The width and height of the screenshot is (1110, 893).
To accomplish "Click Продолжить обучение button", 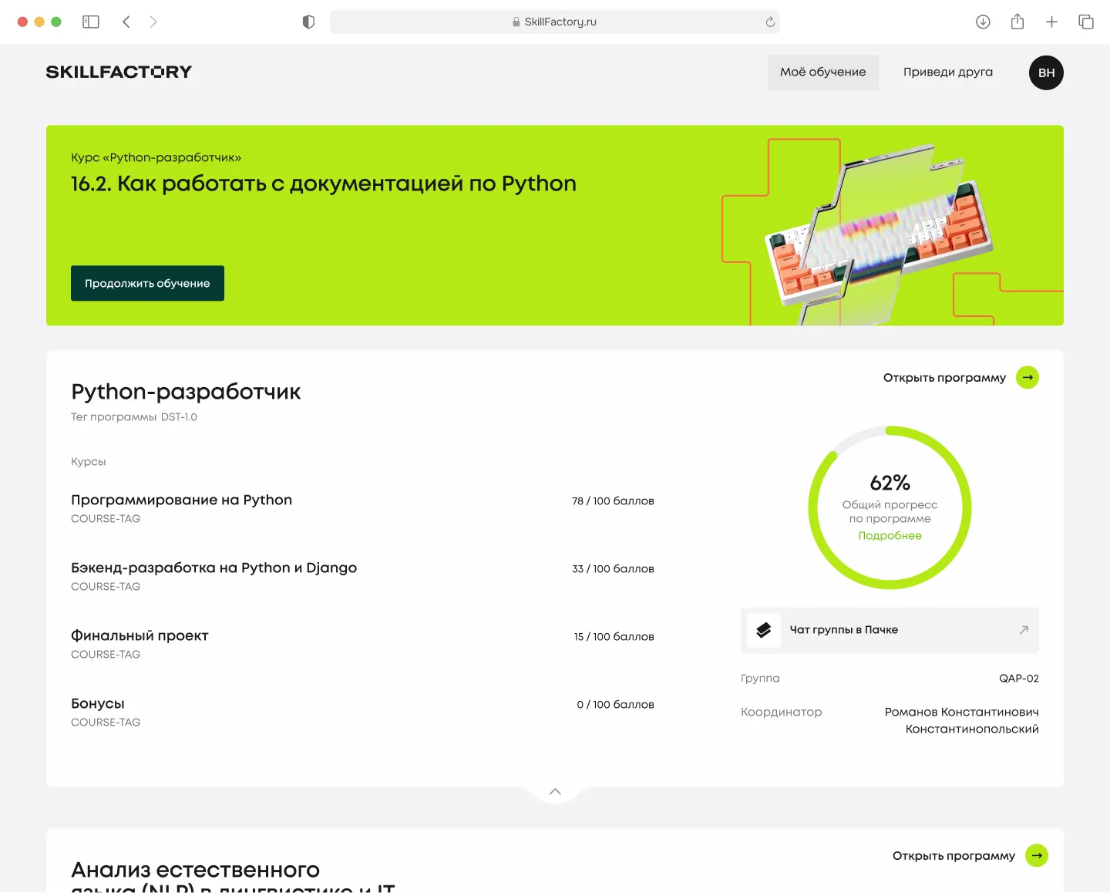I will tap(147, 283).
